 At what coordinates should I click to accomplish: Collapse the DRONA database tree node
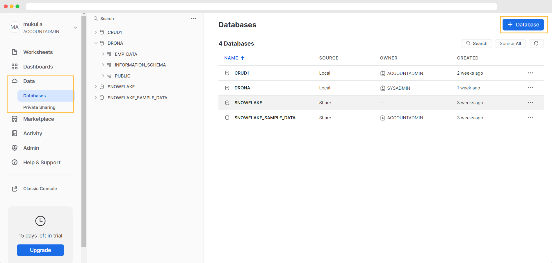(x=96, y=43)
